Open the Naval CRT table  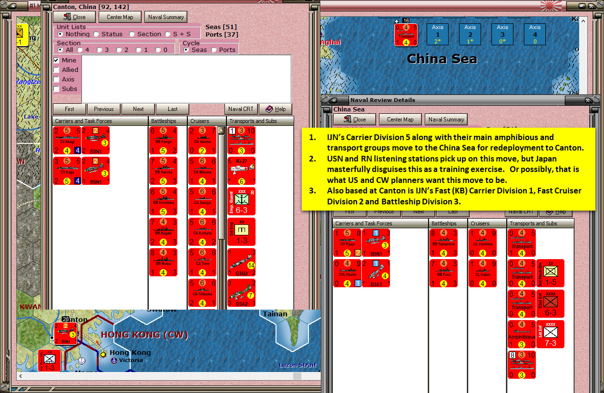[241, 109]
